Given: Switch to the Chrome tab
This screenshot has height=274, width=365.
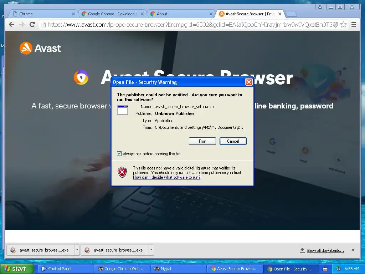Looking at the screenshot, I should point(43,14).
